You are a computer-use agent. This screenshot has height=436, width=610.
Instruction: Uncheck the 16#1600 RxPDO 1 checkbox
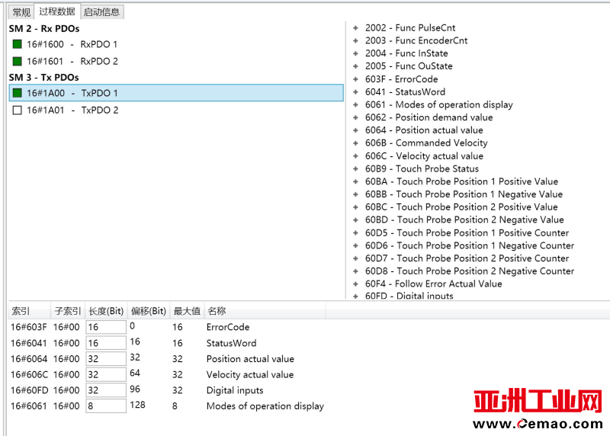point(17,44)
